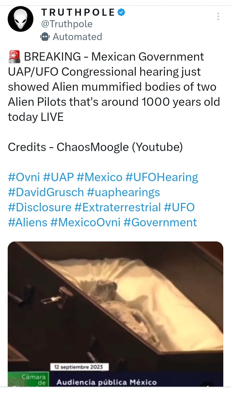This screenshot has height=394, width=231.
Task: Tap the #UFO hashtag
Action: point(179,207)
